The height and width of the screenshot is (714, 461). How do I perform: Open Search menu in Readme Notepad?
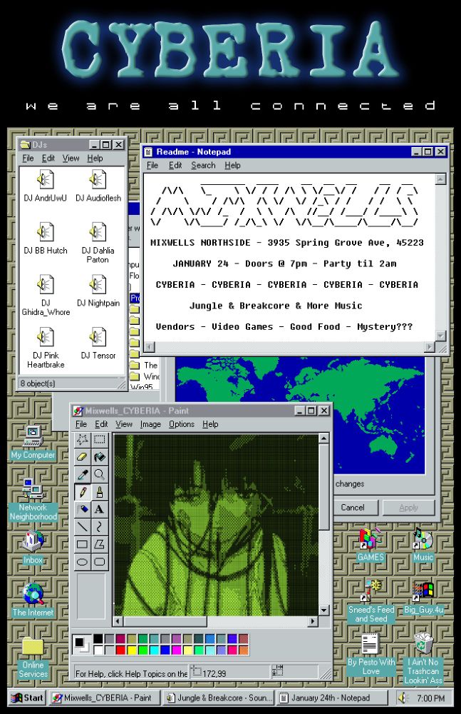[203, 166]
